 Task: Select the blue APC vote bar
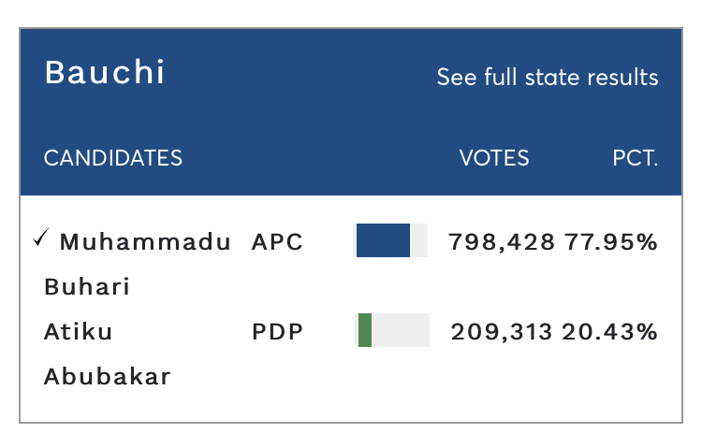[383, 240]
